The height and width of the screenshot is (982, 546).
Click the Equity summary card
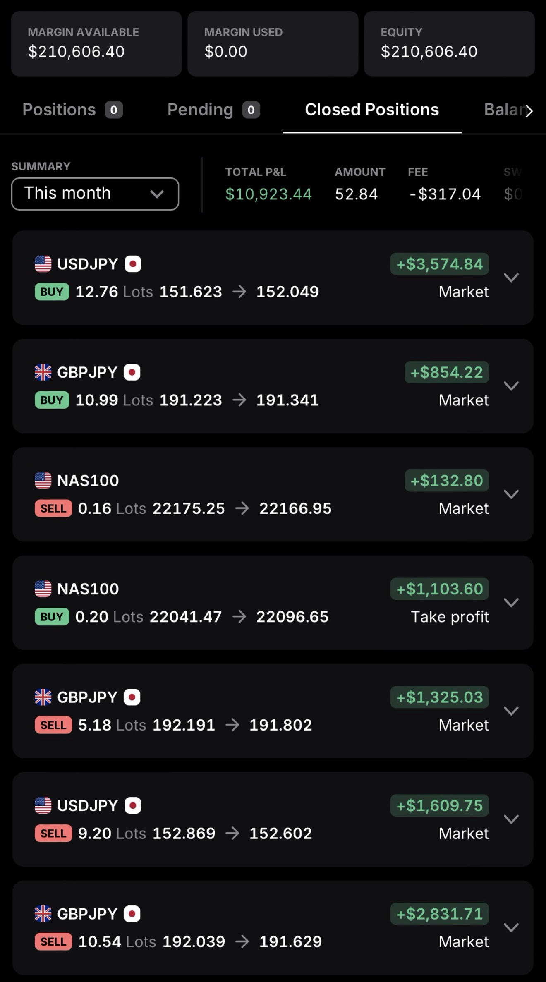click(x=449, y=43)
